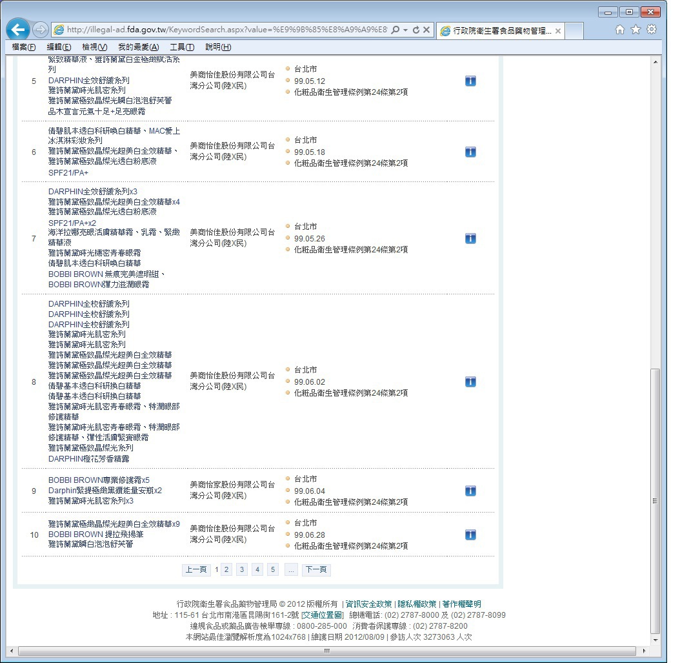
Task: Click product link 雅詩蘭黛瞬白泡泡舒芙蕾
Action: click(x=90, y=544)
